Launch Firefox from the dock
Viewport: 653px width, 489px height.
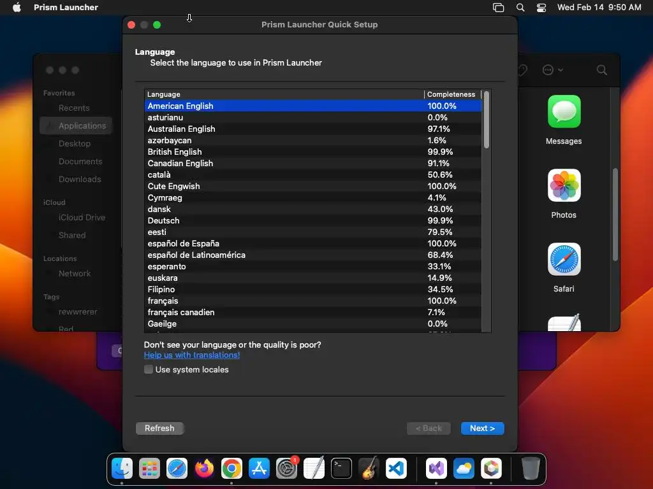pyautogui.click(x=204, y=468)
